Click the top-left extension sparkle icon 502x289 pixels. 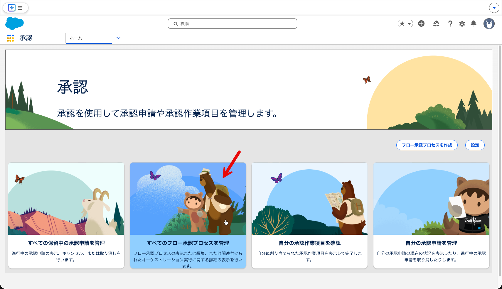pos(12,8)
